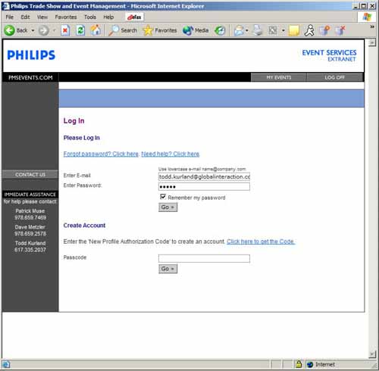Click the CONTACT US sidebar button
Image resolution: width=379 pixels, height=371 pixels.
(30, 174)
